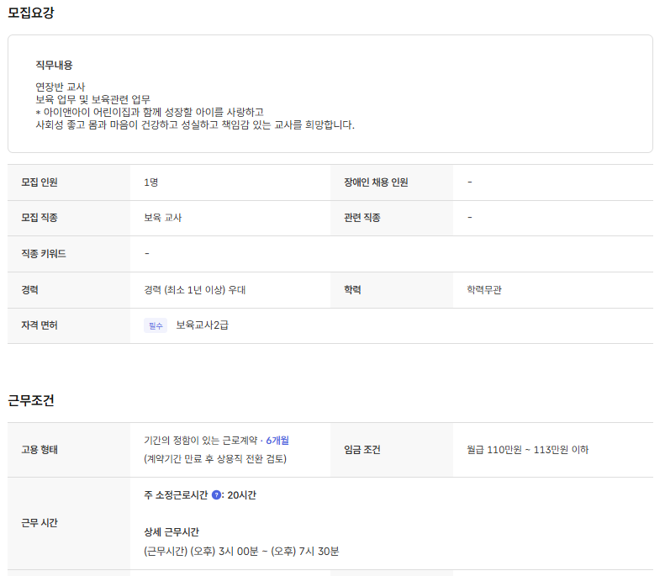Select the 보육교사2급 license text
665x576 pixels.
click(202, 325)
